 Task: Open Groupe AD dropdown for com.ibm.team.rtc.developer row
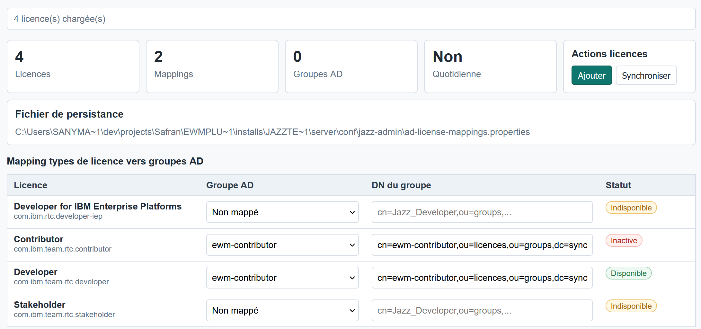pyautogui.click(x=282, y=278)
